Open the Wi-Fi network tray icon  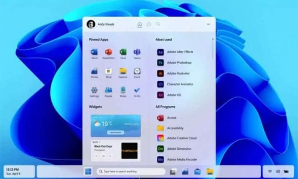point(270,172)
